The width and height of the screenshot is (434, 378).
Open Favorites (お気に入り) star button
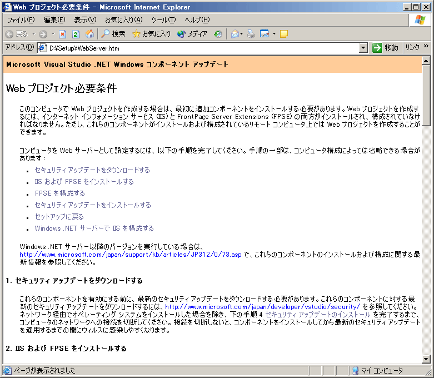tap(151, 34)
